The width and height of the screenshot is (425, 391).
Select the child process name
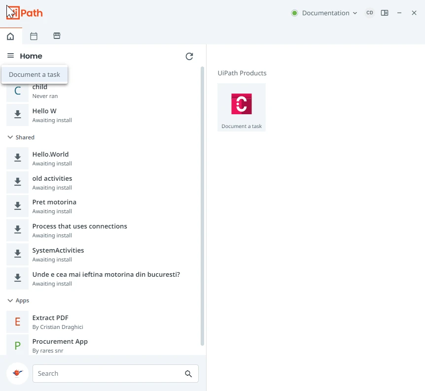pyautogui.click(x=40, y=87)
